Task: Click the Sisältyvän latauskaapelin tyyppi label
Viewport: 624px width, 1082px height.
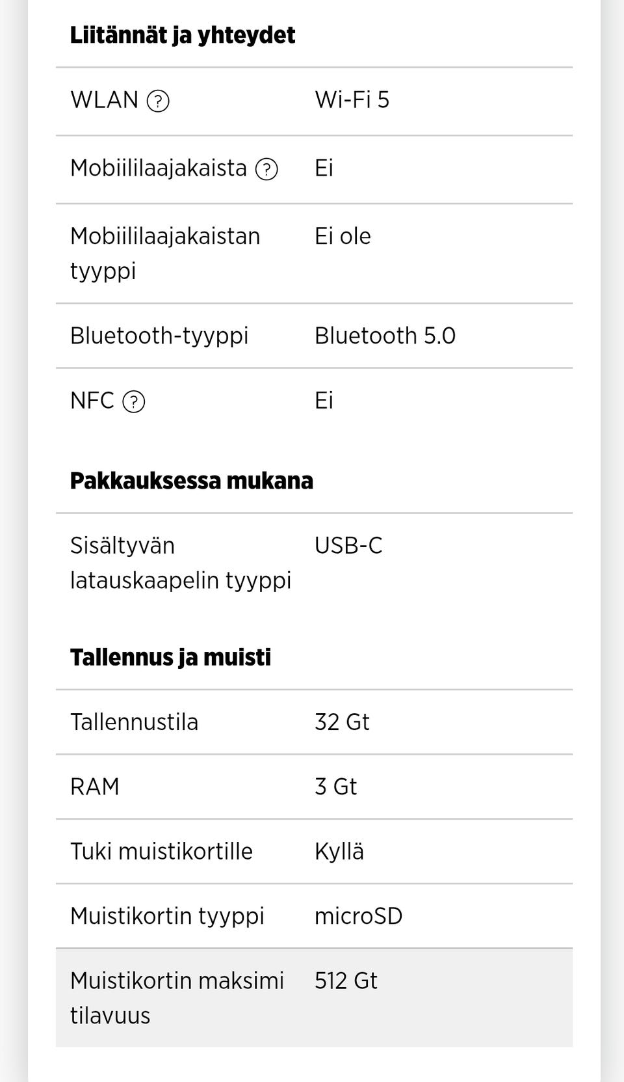Action: [x=181, y=563]
